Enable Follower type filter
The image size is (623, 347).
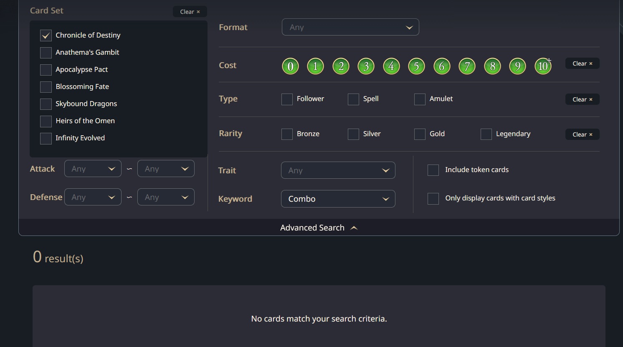287,99
